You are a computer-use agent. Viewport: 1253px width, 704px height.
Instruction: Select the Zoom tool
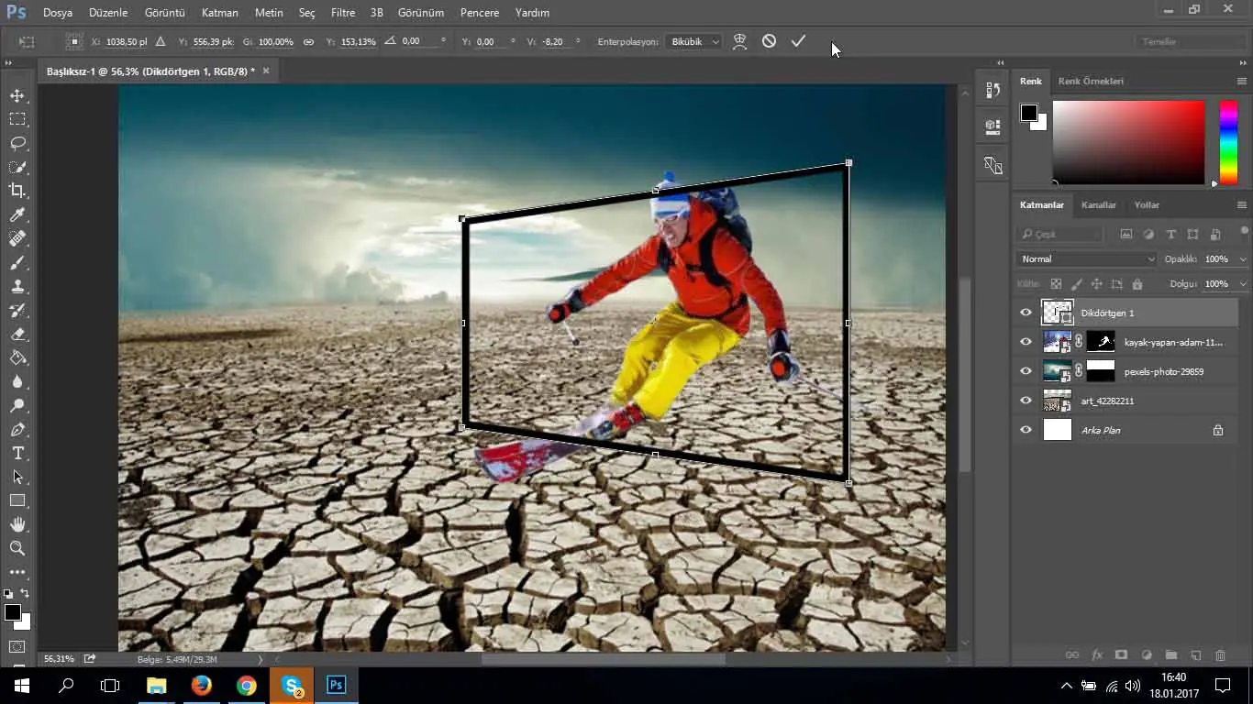(17, 548)
